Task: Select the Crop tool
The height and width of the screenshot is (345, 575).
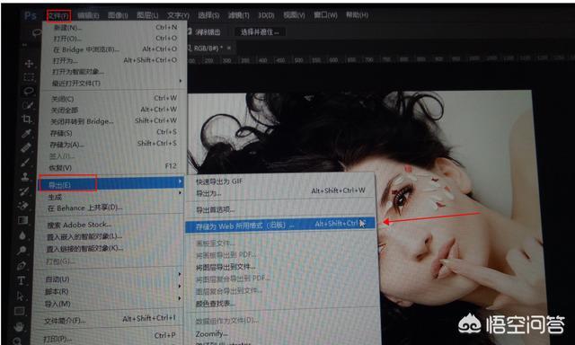Action: 27,119
